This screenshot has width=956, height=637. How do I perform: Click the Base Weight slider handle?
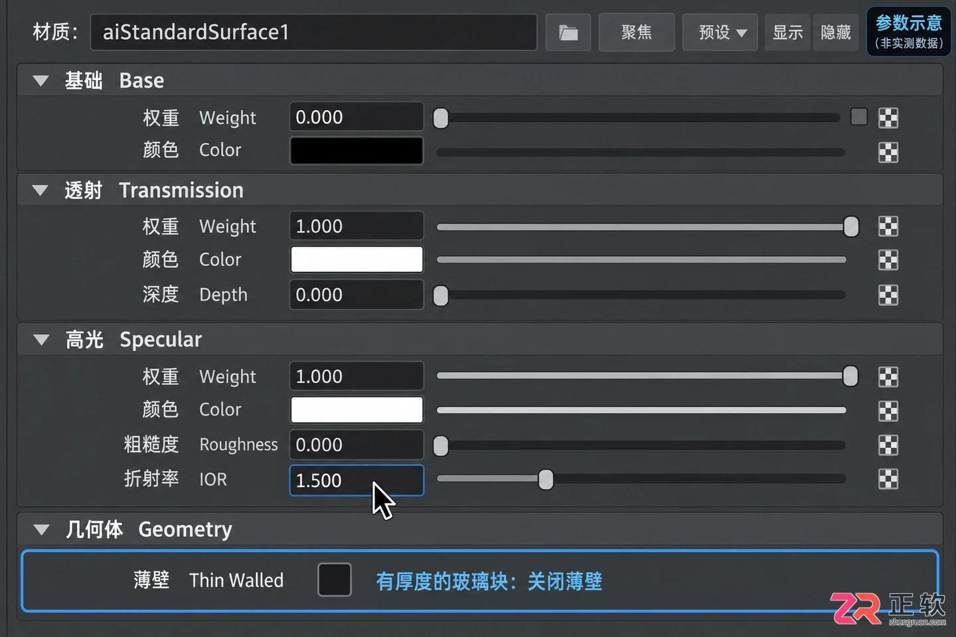tap(441, 118)
